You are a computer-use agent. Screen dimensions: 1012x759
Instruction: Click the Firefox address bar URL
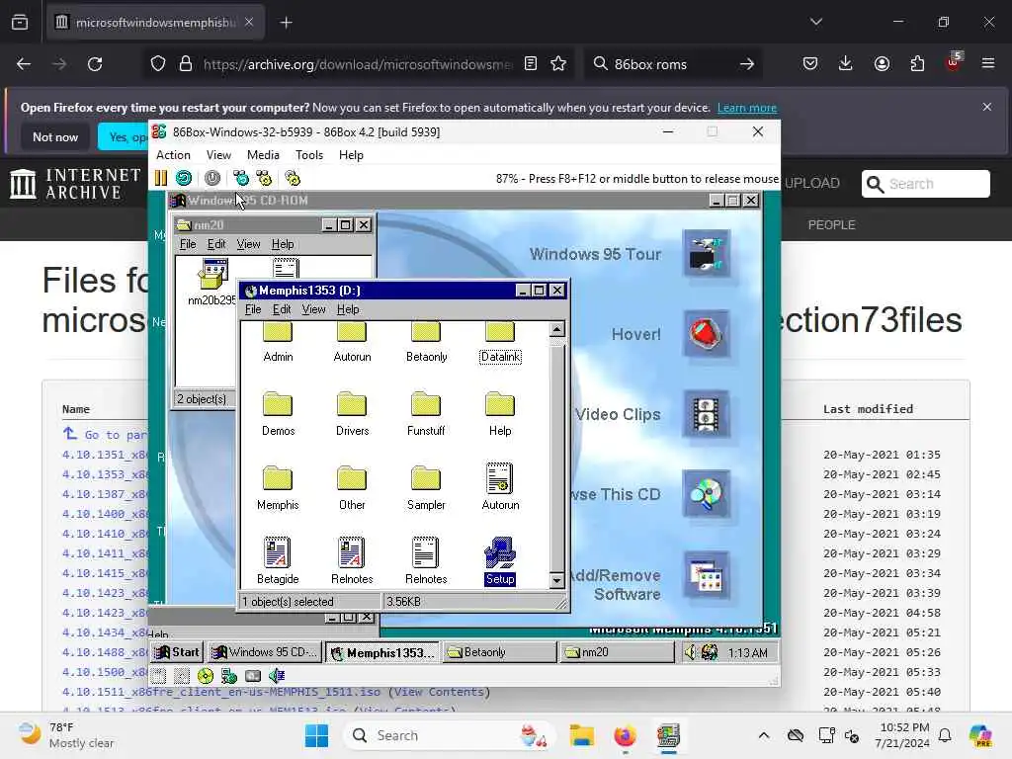(x=358, y=64)
